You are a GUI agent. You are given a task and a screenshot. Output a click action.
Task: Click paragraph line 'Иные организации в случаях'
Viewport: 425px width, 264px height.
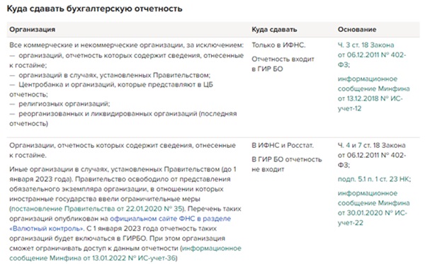[x=123, y=169]
